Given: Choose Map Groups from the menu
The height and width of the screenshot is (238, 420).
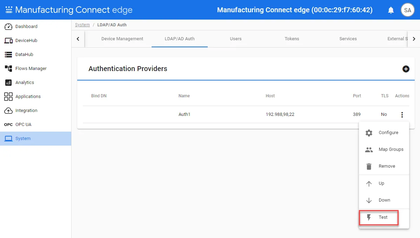Looking at the screenshot, I should pyautogui.click(x=384, y=149).
